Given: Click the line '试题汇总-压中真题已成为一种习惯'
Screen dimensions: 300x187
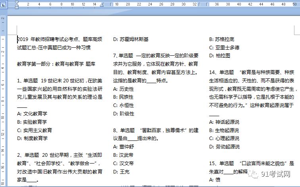Looking at the screenshot, I should tap(54, 48).
